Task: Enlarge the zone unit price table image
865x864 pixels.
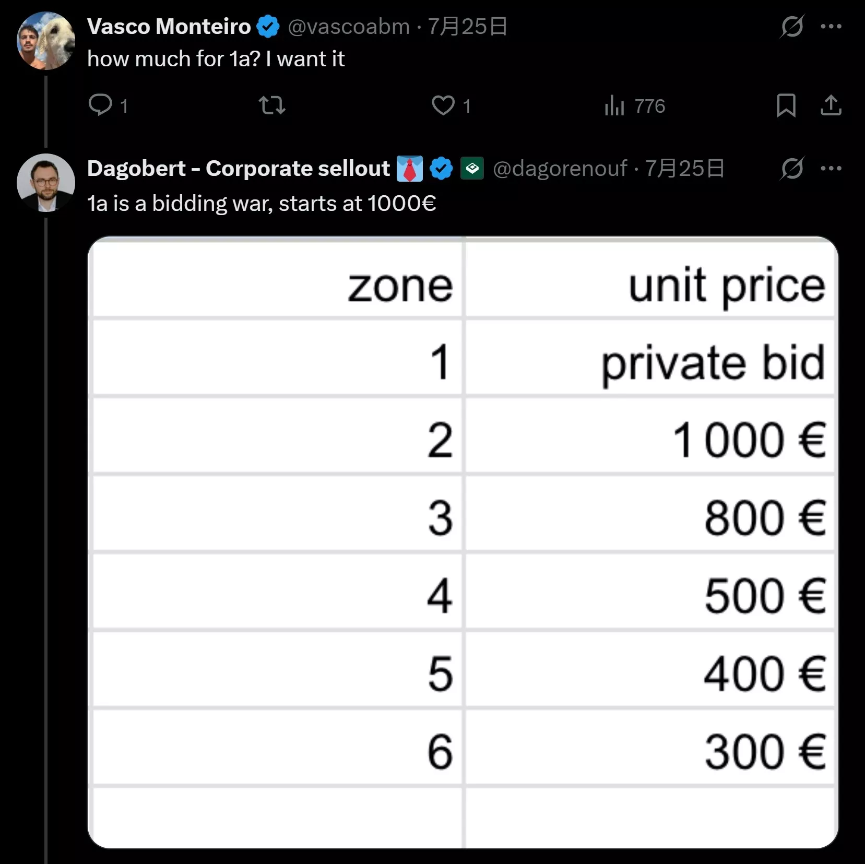Action: [x=463, y=542]
